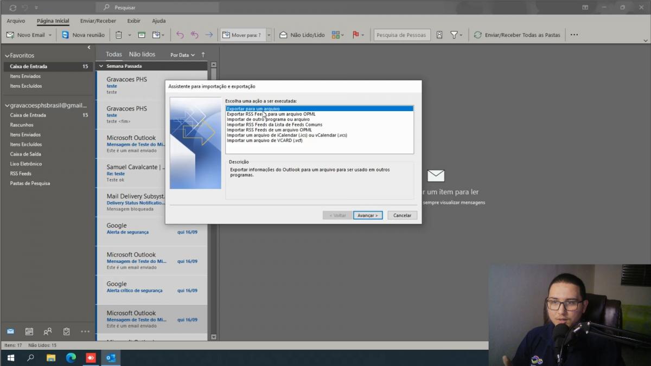Reverse sort order with up arrow
This screenshot has width=651, height=366.
pos(203,55)
